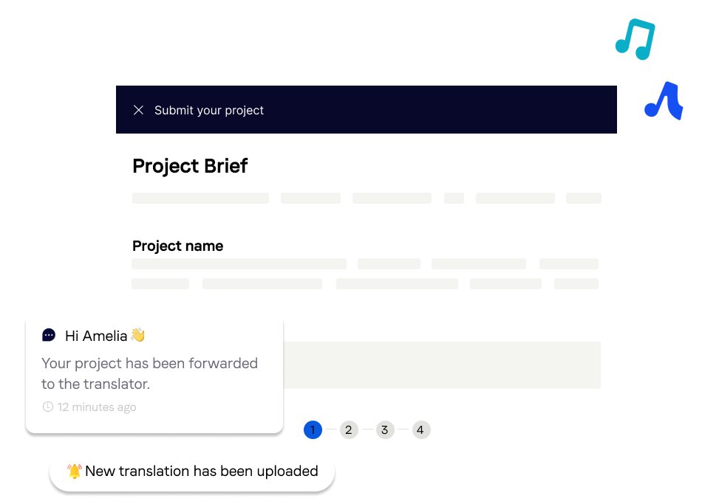
Task: Click the Project name label
Action: click(x=177, y=246)
